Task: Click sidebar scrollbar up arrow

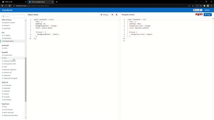Action: pyautogui.click(x=26, y=20)
